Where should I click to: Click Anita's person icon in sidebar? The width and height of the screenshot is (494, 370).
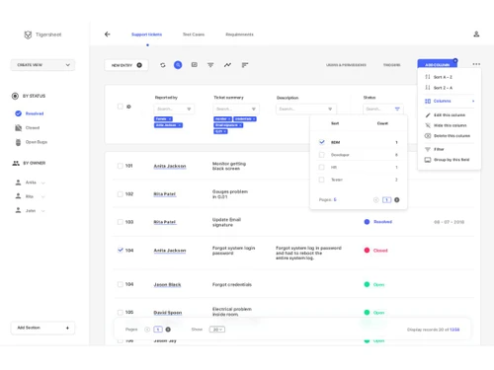[x=18, y=183]
